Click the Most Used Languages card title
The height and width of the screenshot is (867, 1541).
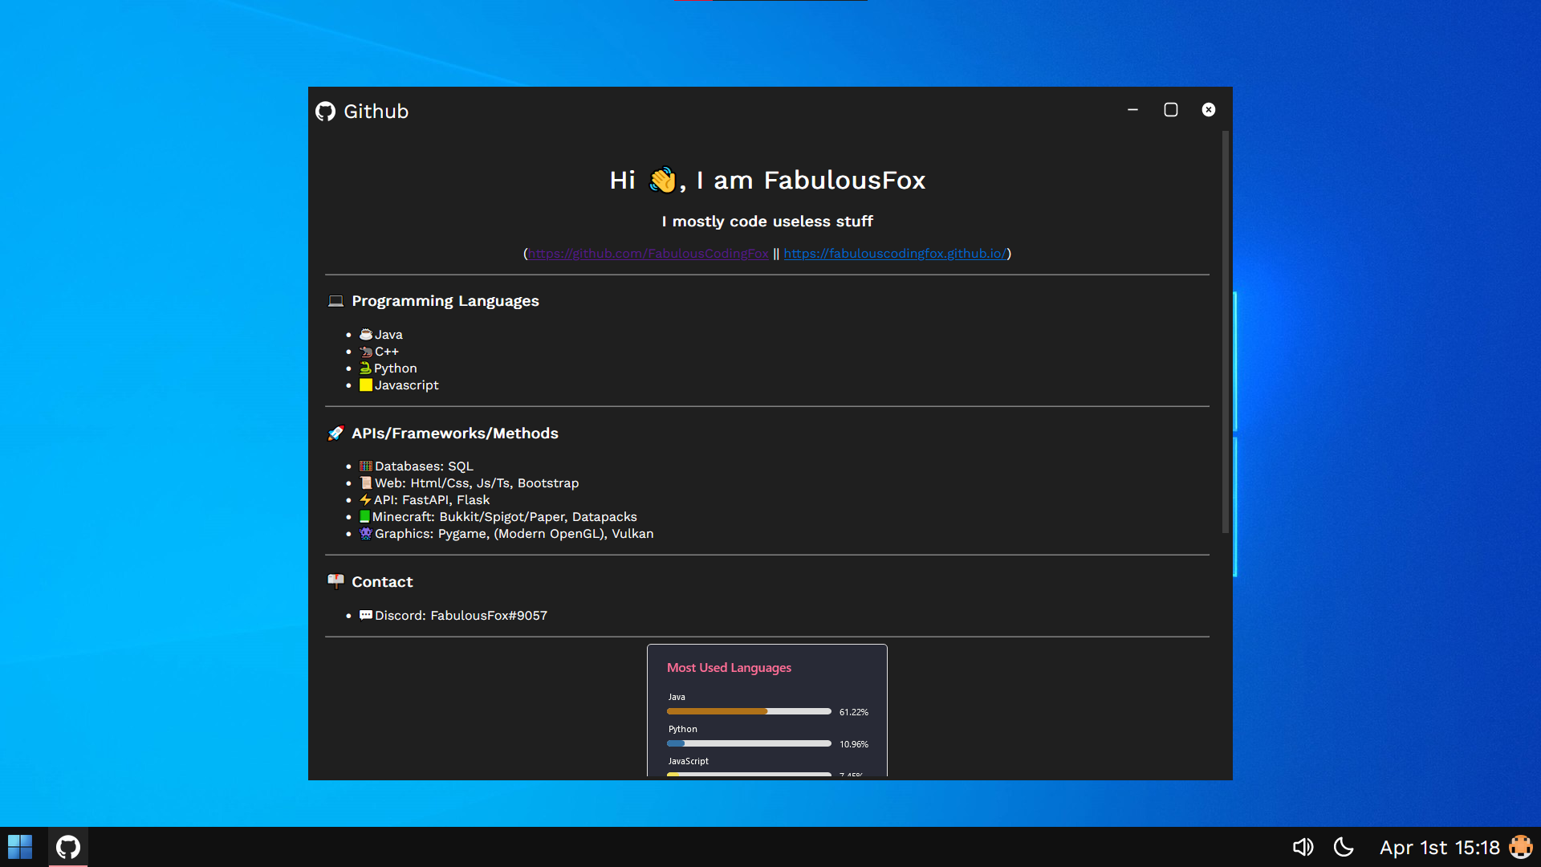(729, 668)
